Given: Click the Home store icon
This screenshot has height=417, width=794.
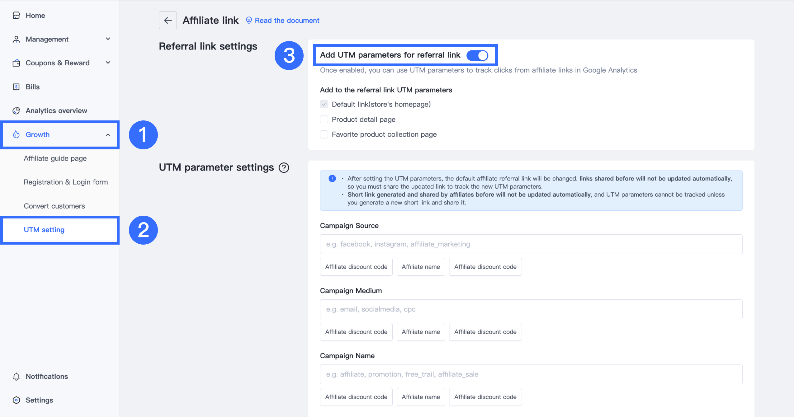Looking at the screenshot, I should tap(16, 15).
